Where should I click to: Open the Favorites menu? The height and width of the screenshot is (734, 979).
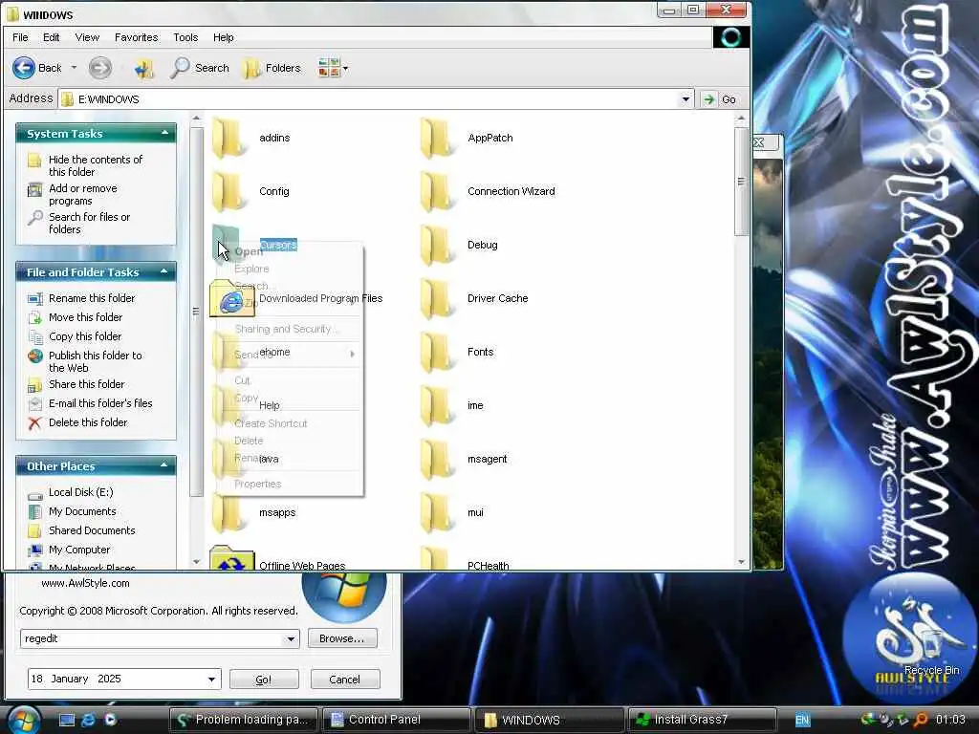(x=136, y=37)
